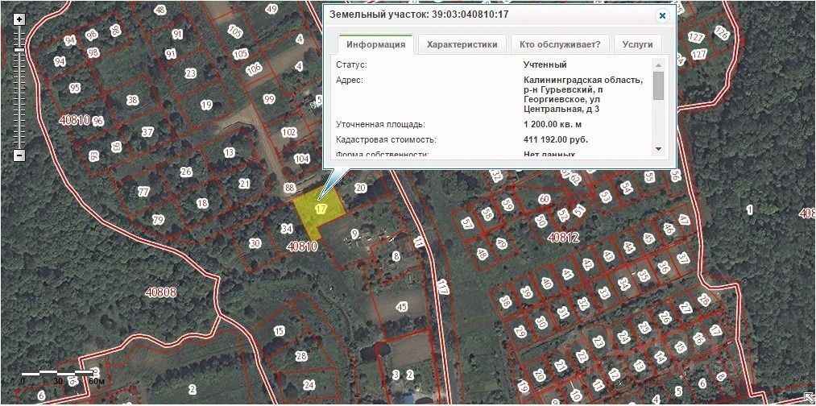Select parcel label 88 on the map
The height and width of the screenshot is (406, 816).
(x=290, y=187)
